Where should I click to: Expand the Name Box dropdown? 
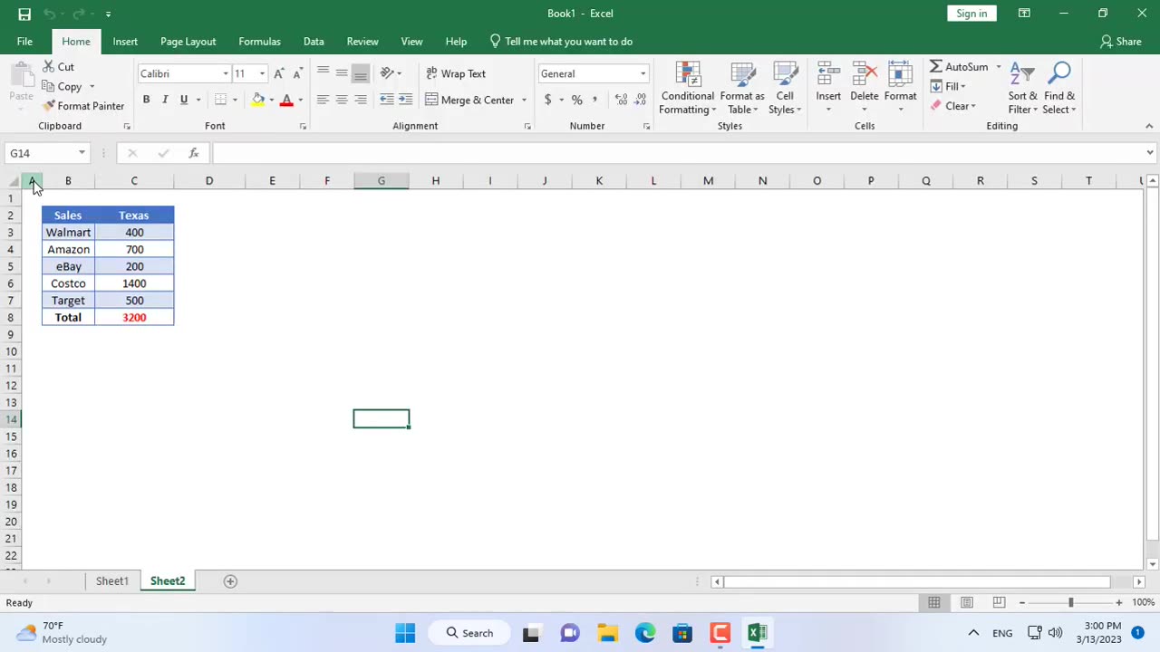coord(82,153)
